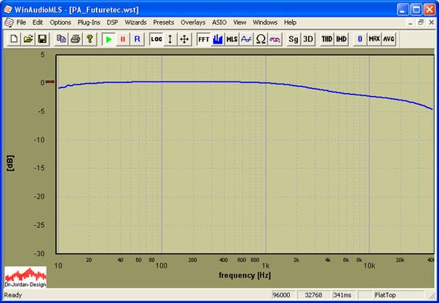The height and width of the screenshot is (303, 439).
Task: Open the Wizards menu
Action: [x=135, y=23]
